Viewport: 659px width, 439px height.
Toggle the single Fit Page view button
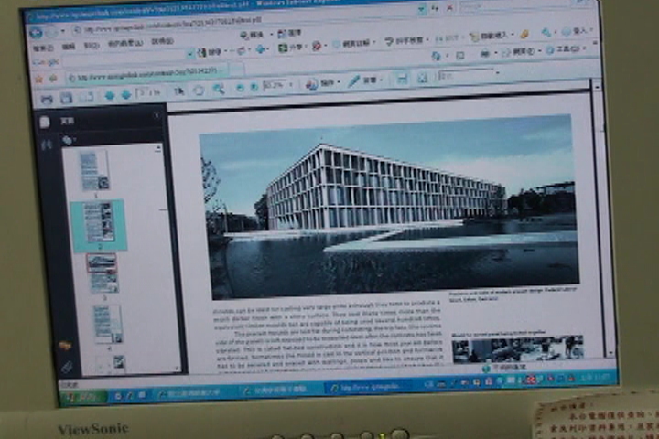(x=422, y=77)
